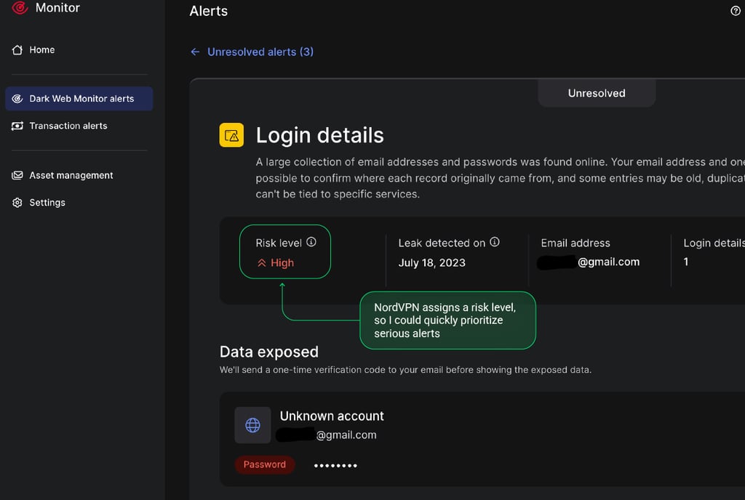Click the masked password dots
The image size is (745, 500).
point(335,465)
